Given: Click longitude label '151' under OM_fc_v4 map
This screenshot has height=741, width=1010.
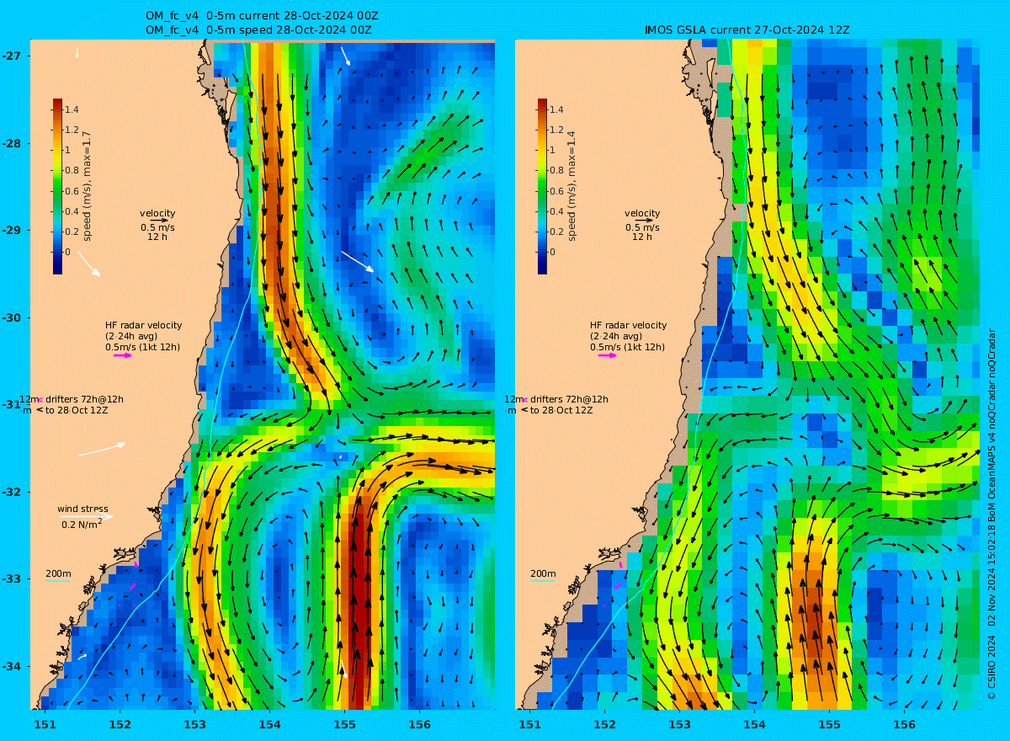Looking at the screenshot, I should (x=45, y=724).
